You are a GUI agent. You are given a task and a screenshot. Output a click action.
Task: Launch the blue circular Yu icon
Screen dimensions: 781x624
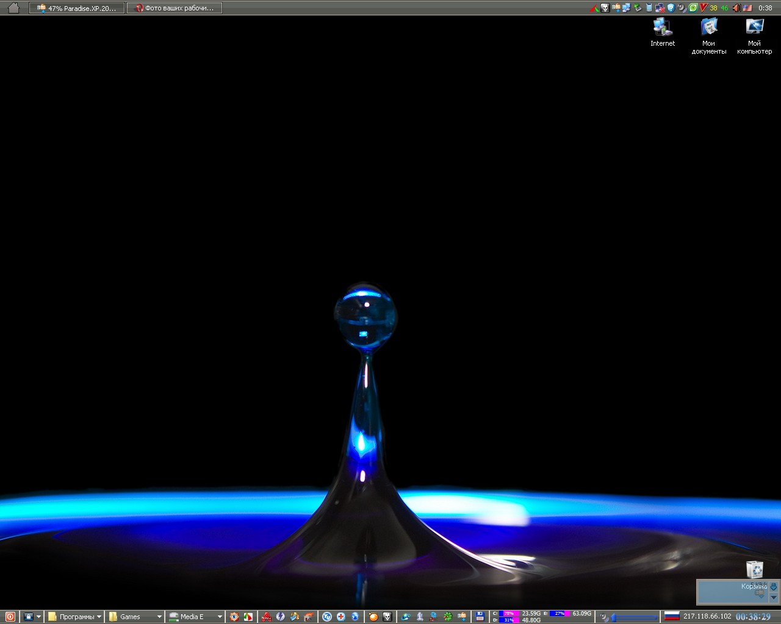coord(326,617)
